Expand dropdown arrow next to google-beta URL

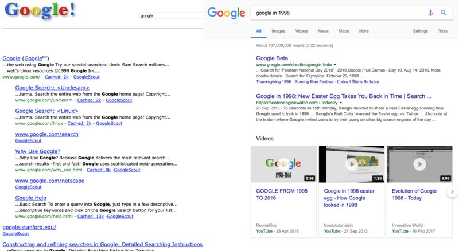(x=335, y=65)
